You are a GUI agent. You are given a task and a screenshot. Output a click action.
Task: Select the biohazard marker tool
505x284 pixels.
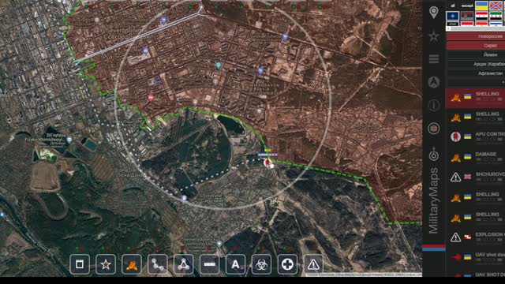261,264
